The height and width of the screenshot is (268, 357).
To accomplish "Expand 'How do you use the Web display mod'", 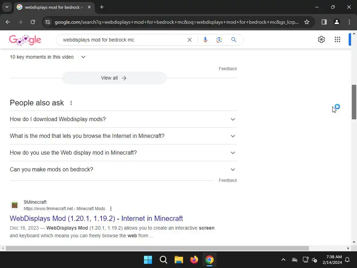I will (123, 153).
